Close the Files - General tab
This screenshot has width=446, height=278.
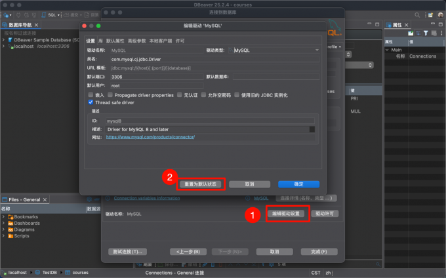[45, 200]
